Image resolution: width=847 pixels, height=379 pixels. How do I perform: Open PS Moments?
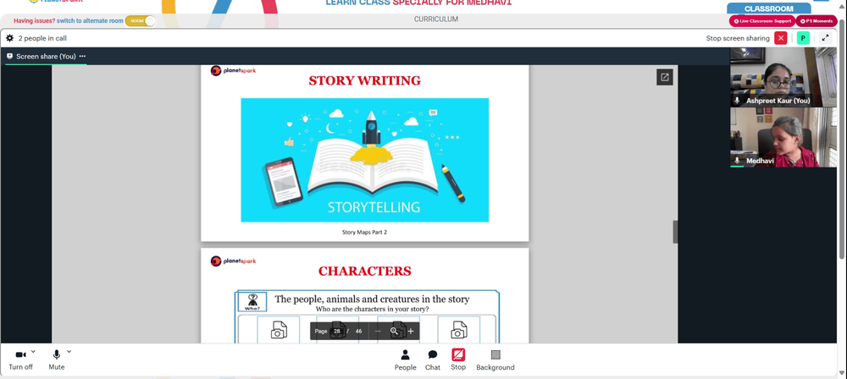click(x=817, y=21)
